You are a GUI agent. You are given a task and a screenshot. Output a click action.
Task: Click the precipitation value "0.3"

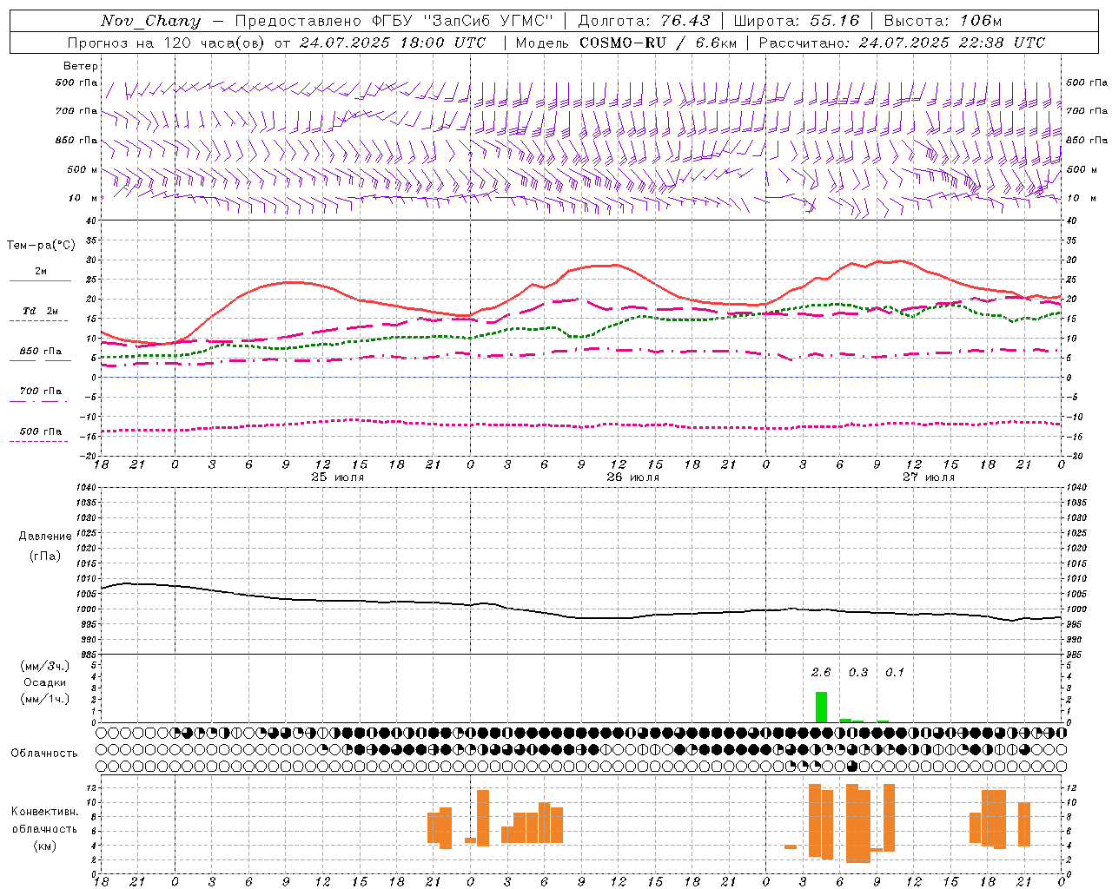tap(858, 672)
